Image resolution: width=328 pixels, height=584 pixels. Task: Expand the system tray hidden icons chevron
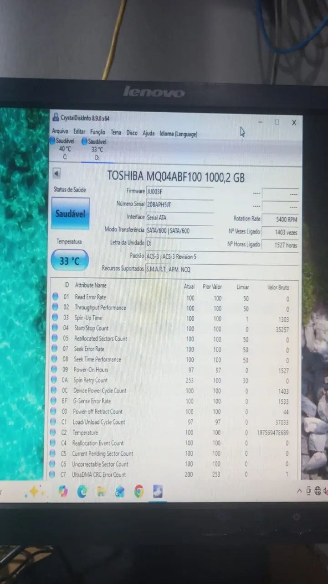[x=299, y=491]
